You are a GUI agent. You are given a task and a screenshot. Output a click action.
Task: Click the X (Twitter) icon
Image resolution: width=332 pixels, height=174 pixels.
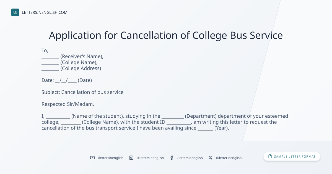pos(211,158)
